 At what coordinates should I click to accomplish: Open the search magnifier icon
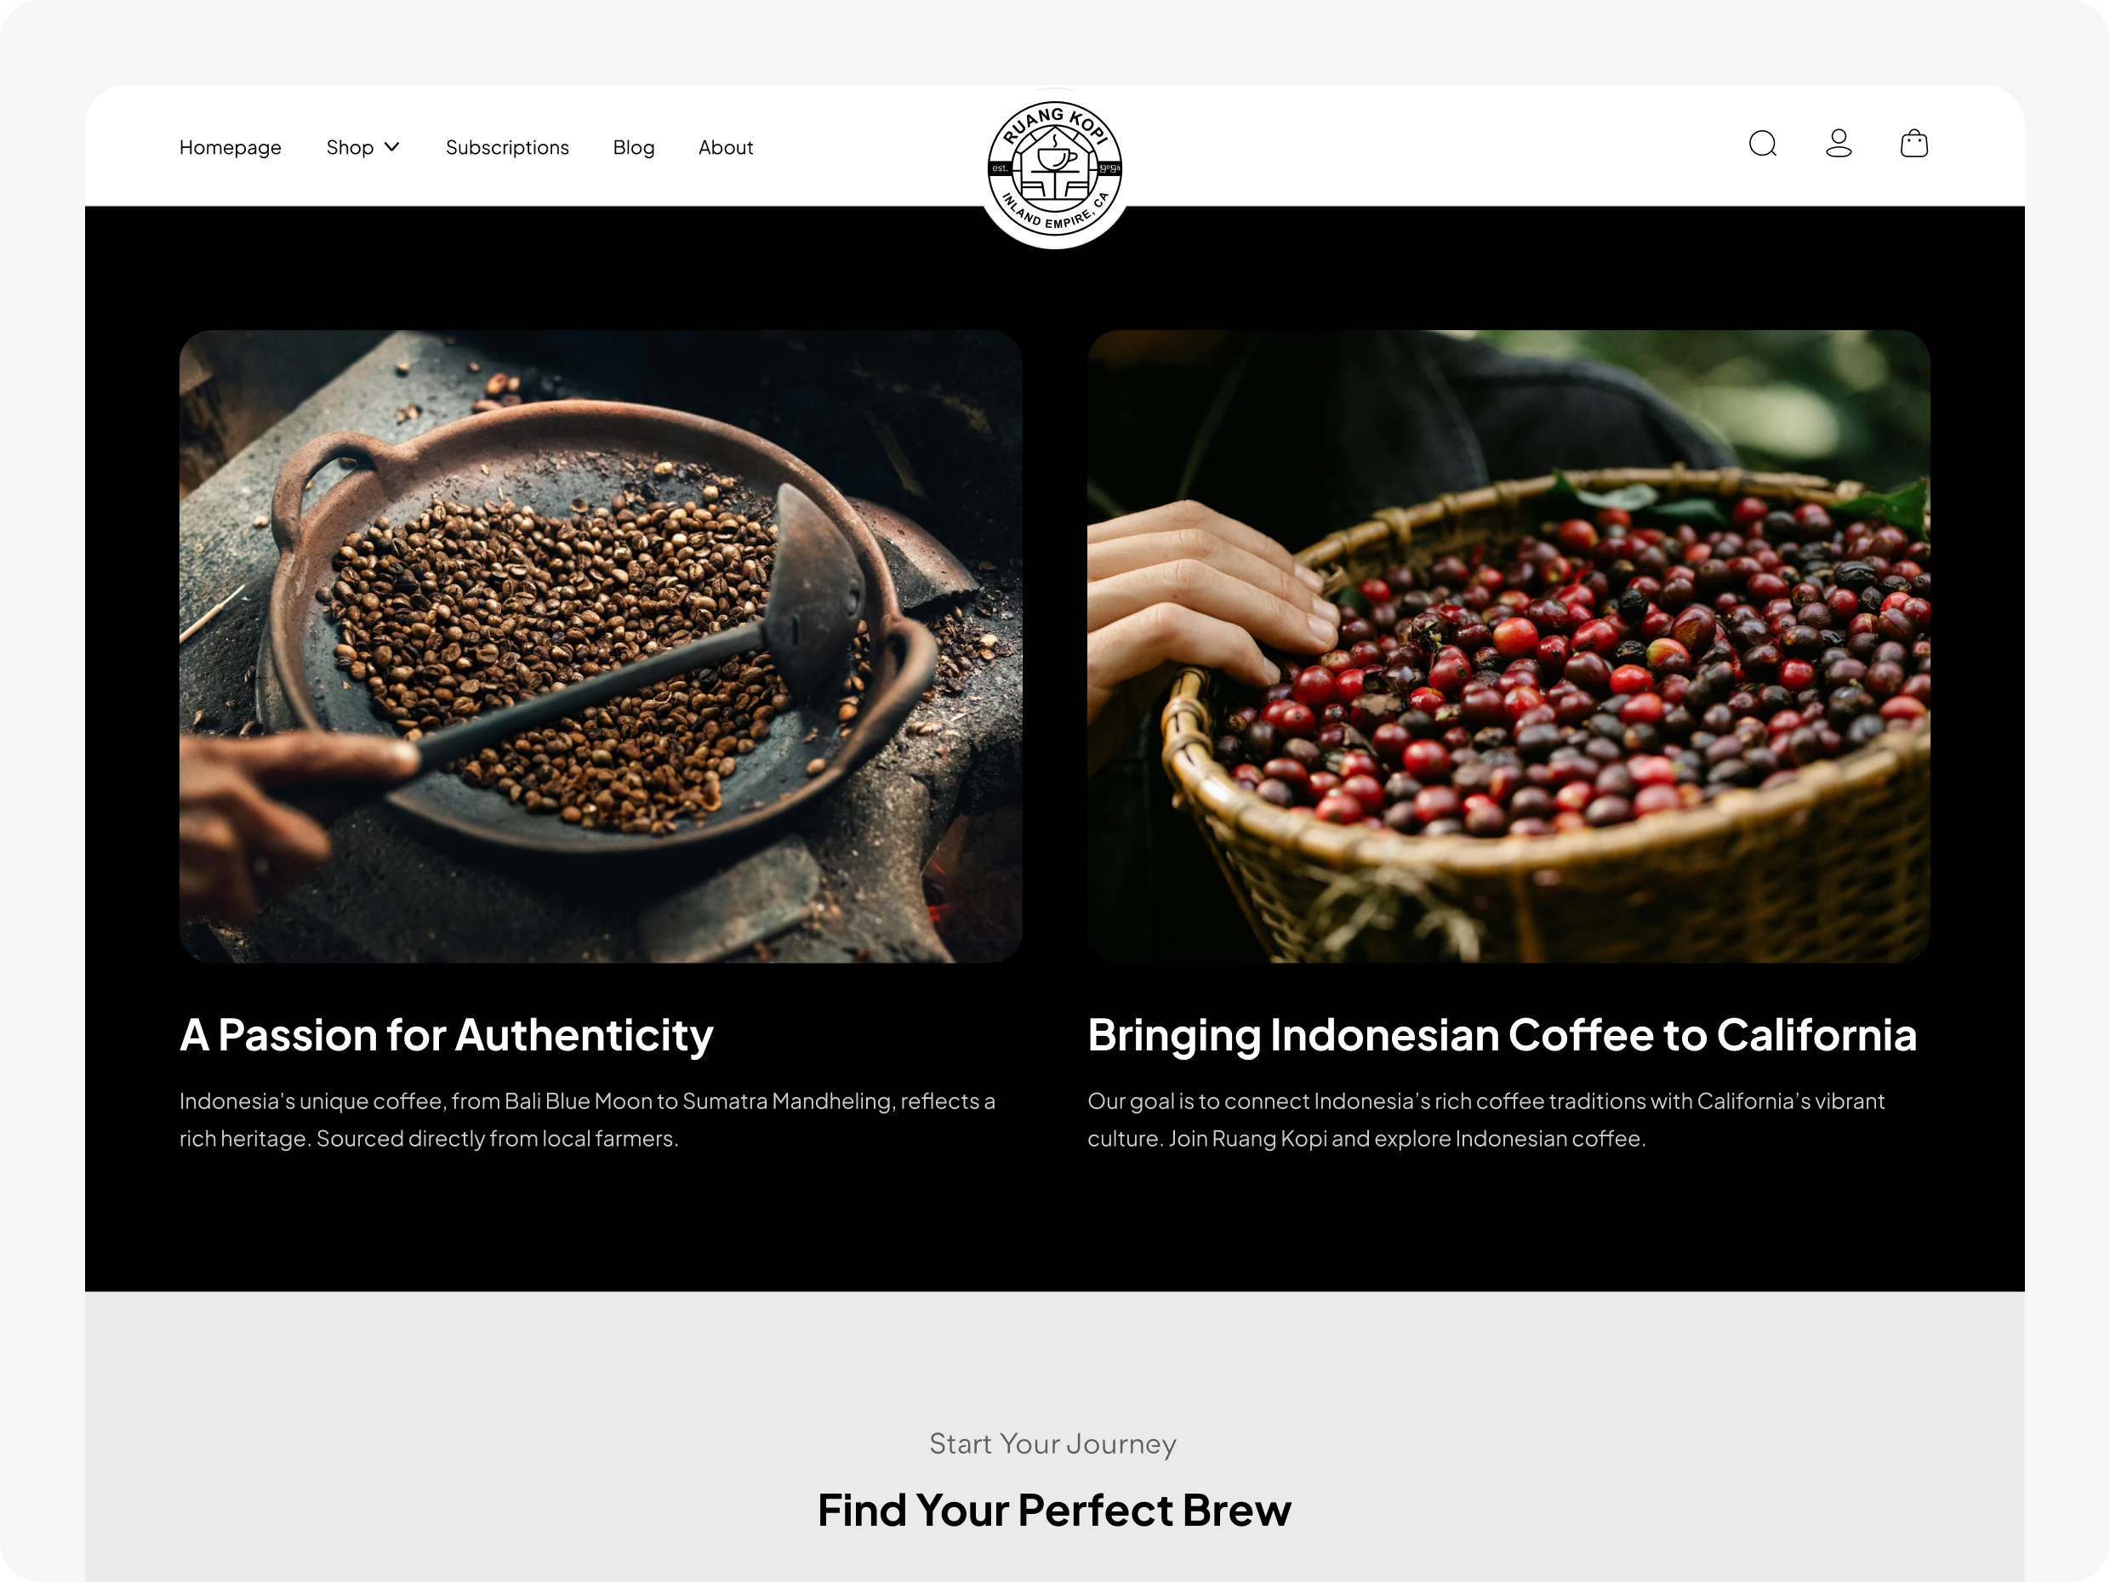coord(1763,144)
